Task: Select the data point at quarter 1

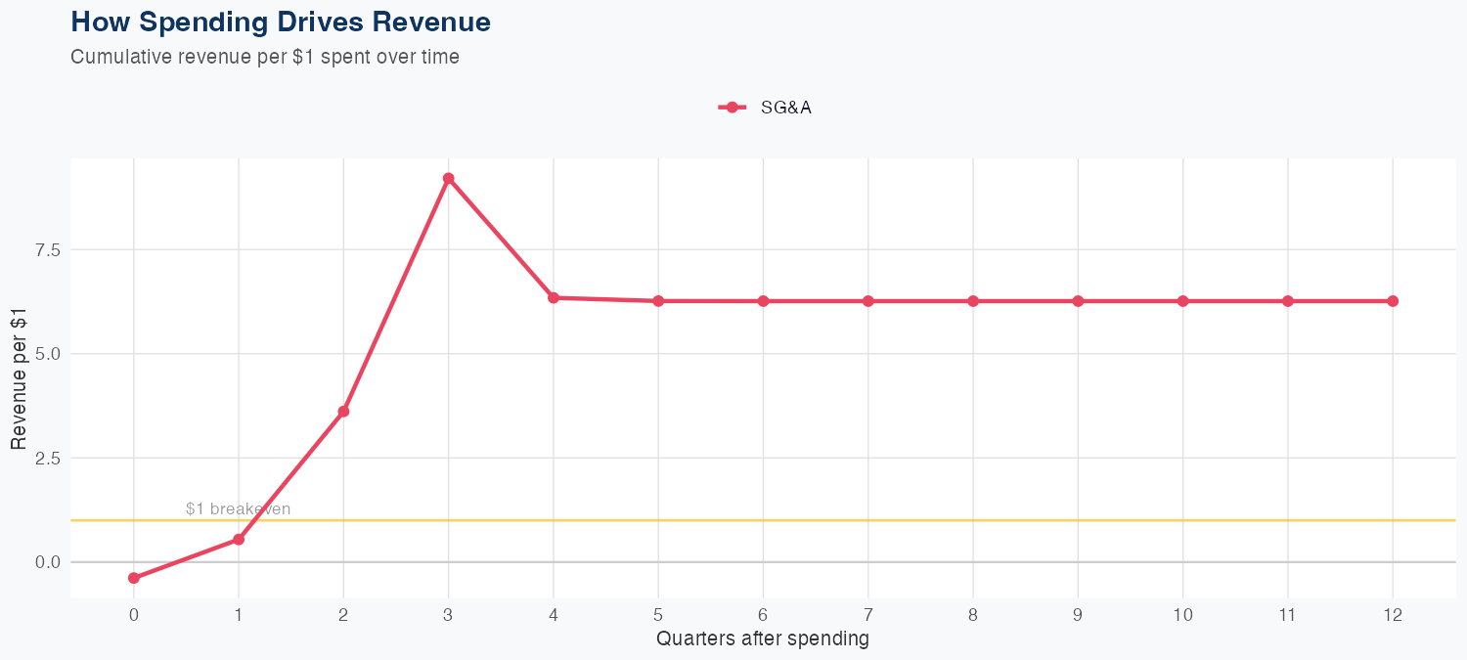Action: tap(239, 540)
